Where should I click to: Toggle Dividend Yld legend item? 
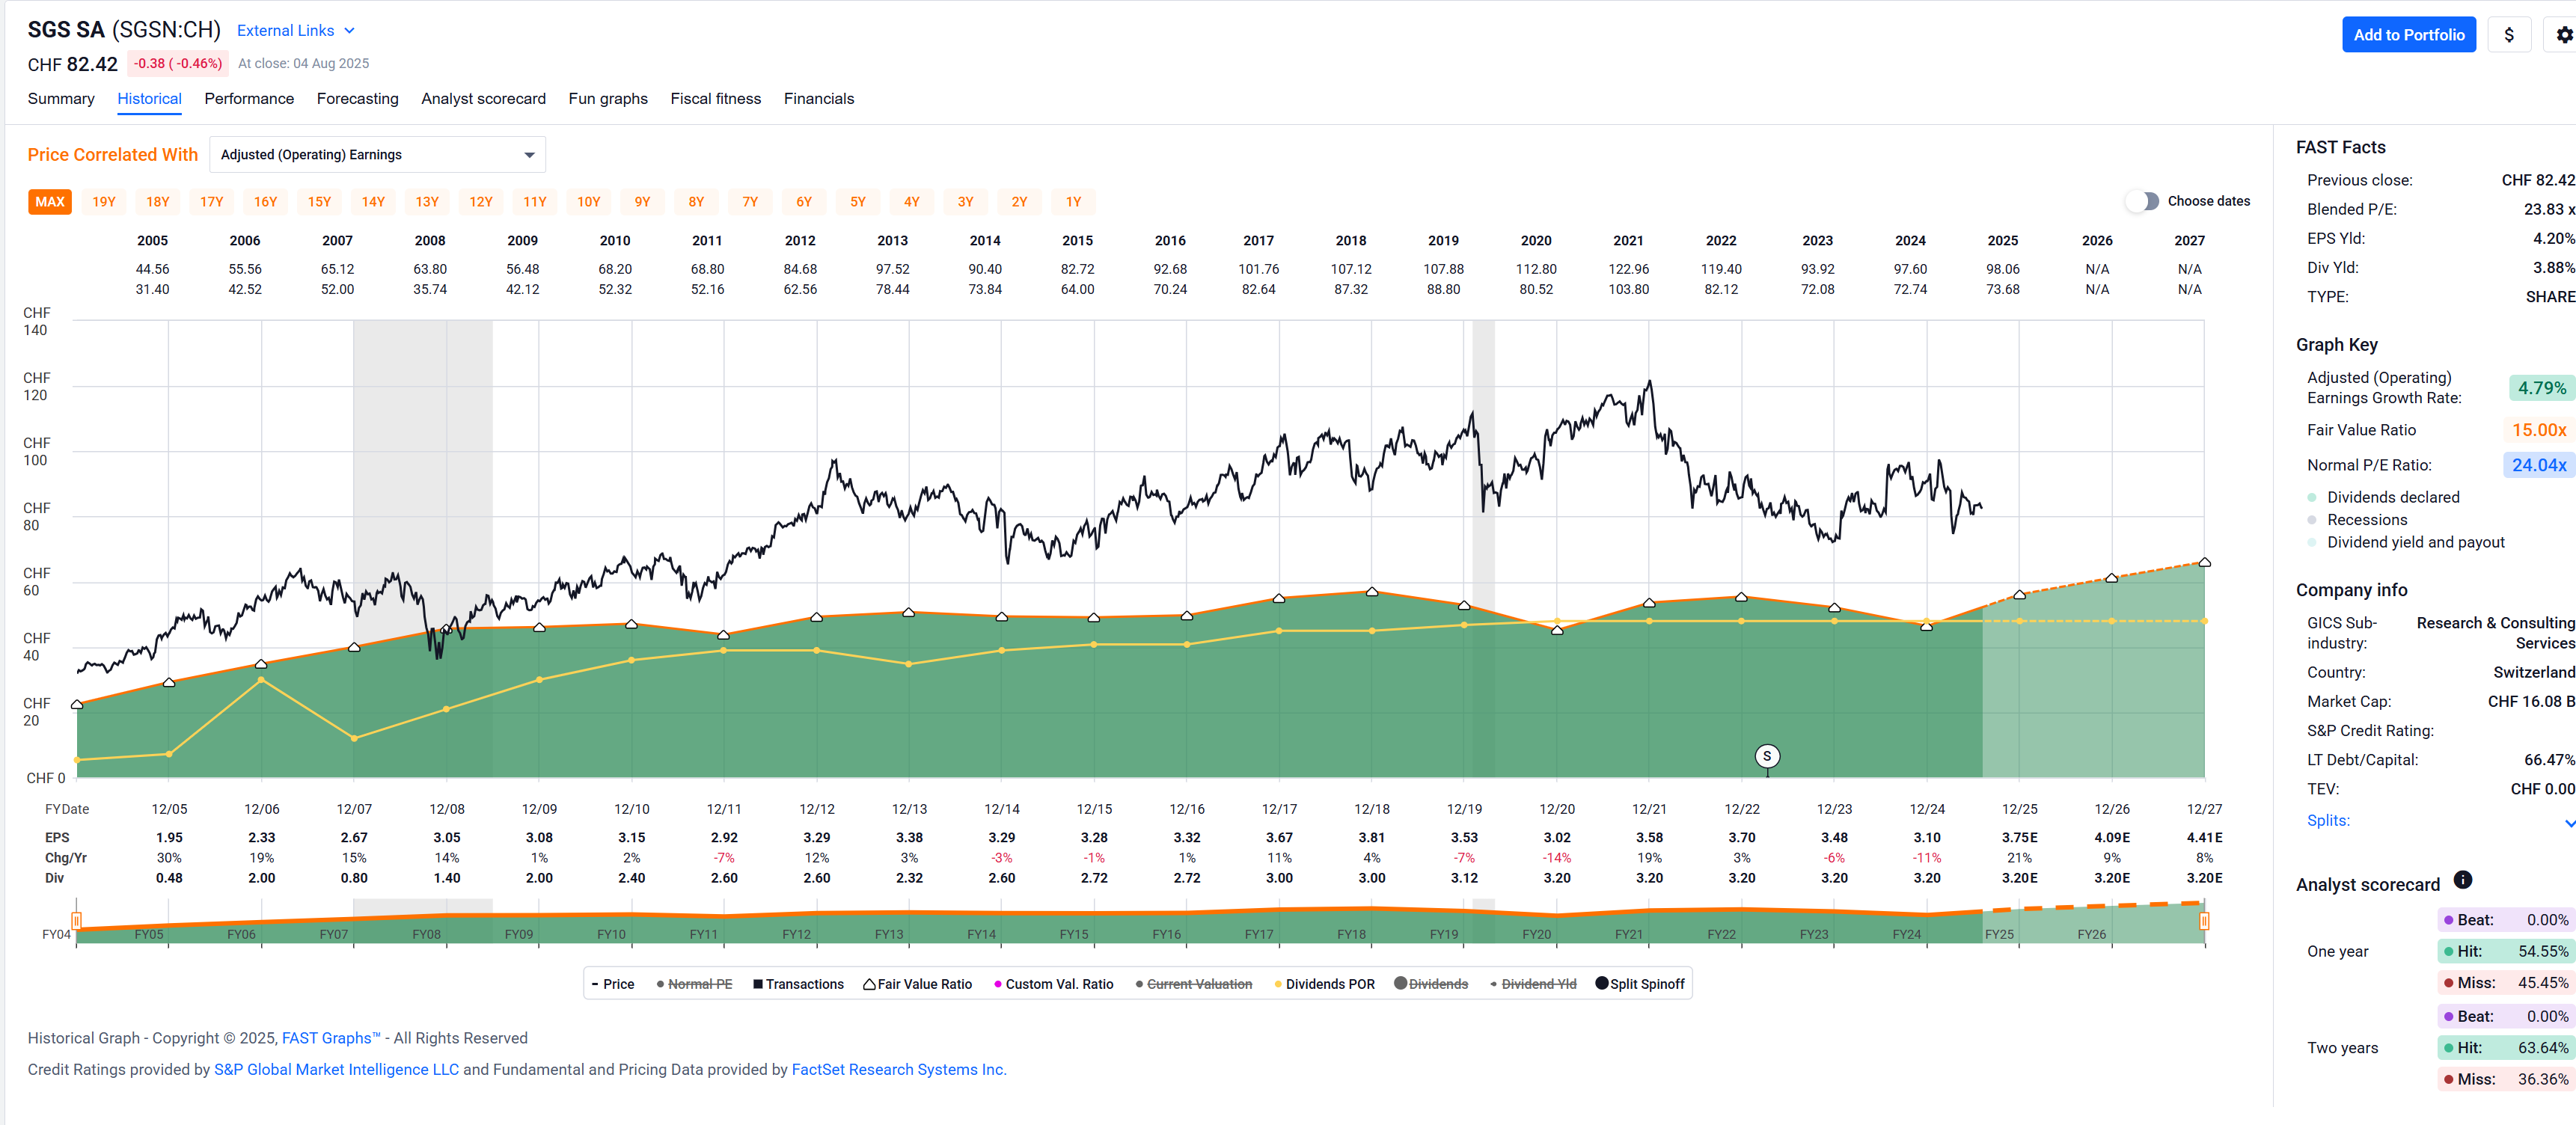click(1533, 984)
